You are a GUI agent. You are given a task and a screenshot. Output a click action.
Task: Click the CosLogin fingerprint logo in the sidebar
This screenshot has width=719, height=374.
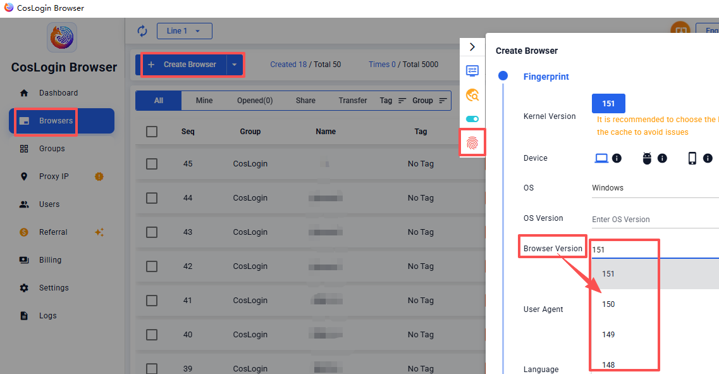(x=62, y=37)
